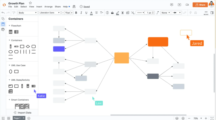Image resolution: width=216 pixels, height=120 pixels.
Task: Decrease font size with minus button
Action: pos(63,13)
